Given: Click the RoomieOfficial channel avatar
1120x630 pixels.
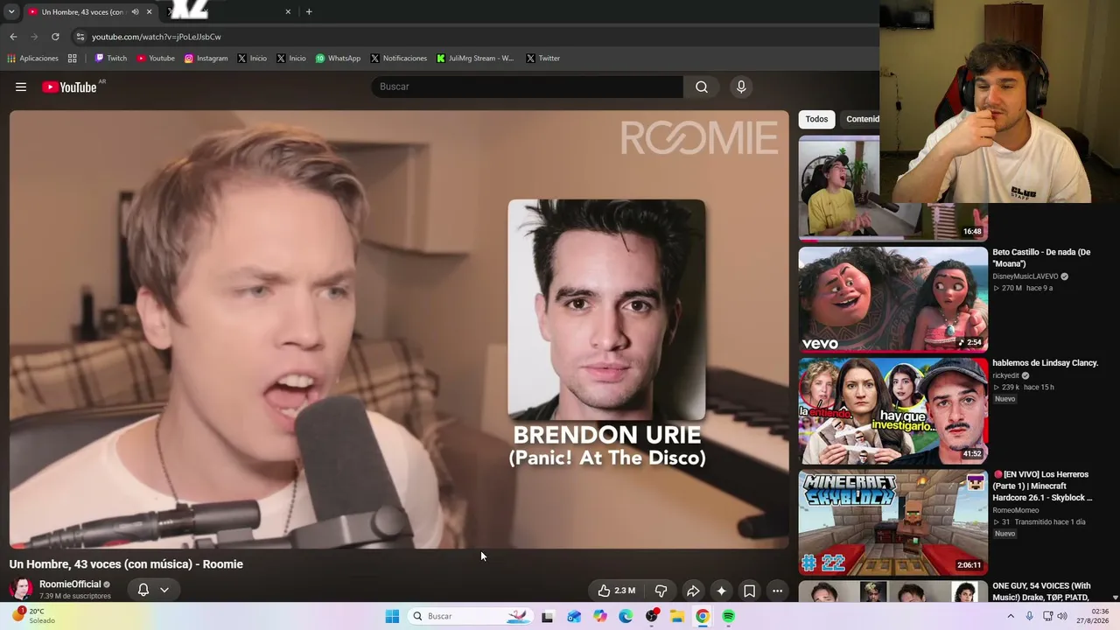Looking at the screenshot, I should pyautogui.click(x=21, y=590).
